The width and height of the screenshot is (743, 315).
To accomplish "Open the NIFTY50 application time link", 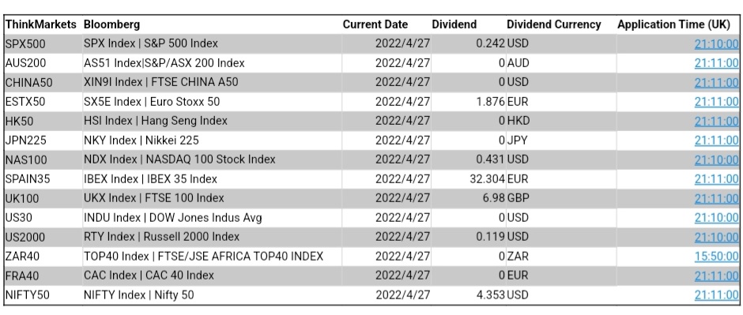I will [x=716, y=295].
